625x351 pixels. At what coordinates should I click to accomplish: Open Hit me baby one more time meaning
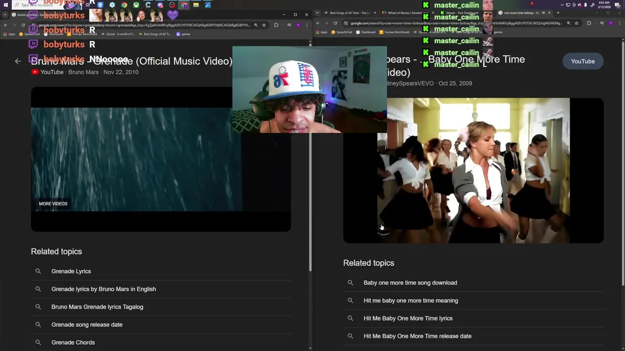point(411,301)
